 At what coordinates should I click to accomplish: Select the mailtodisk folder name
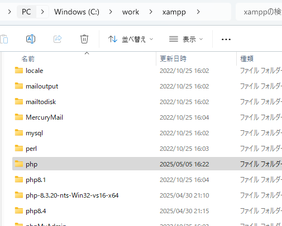tap(41, 102)
